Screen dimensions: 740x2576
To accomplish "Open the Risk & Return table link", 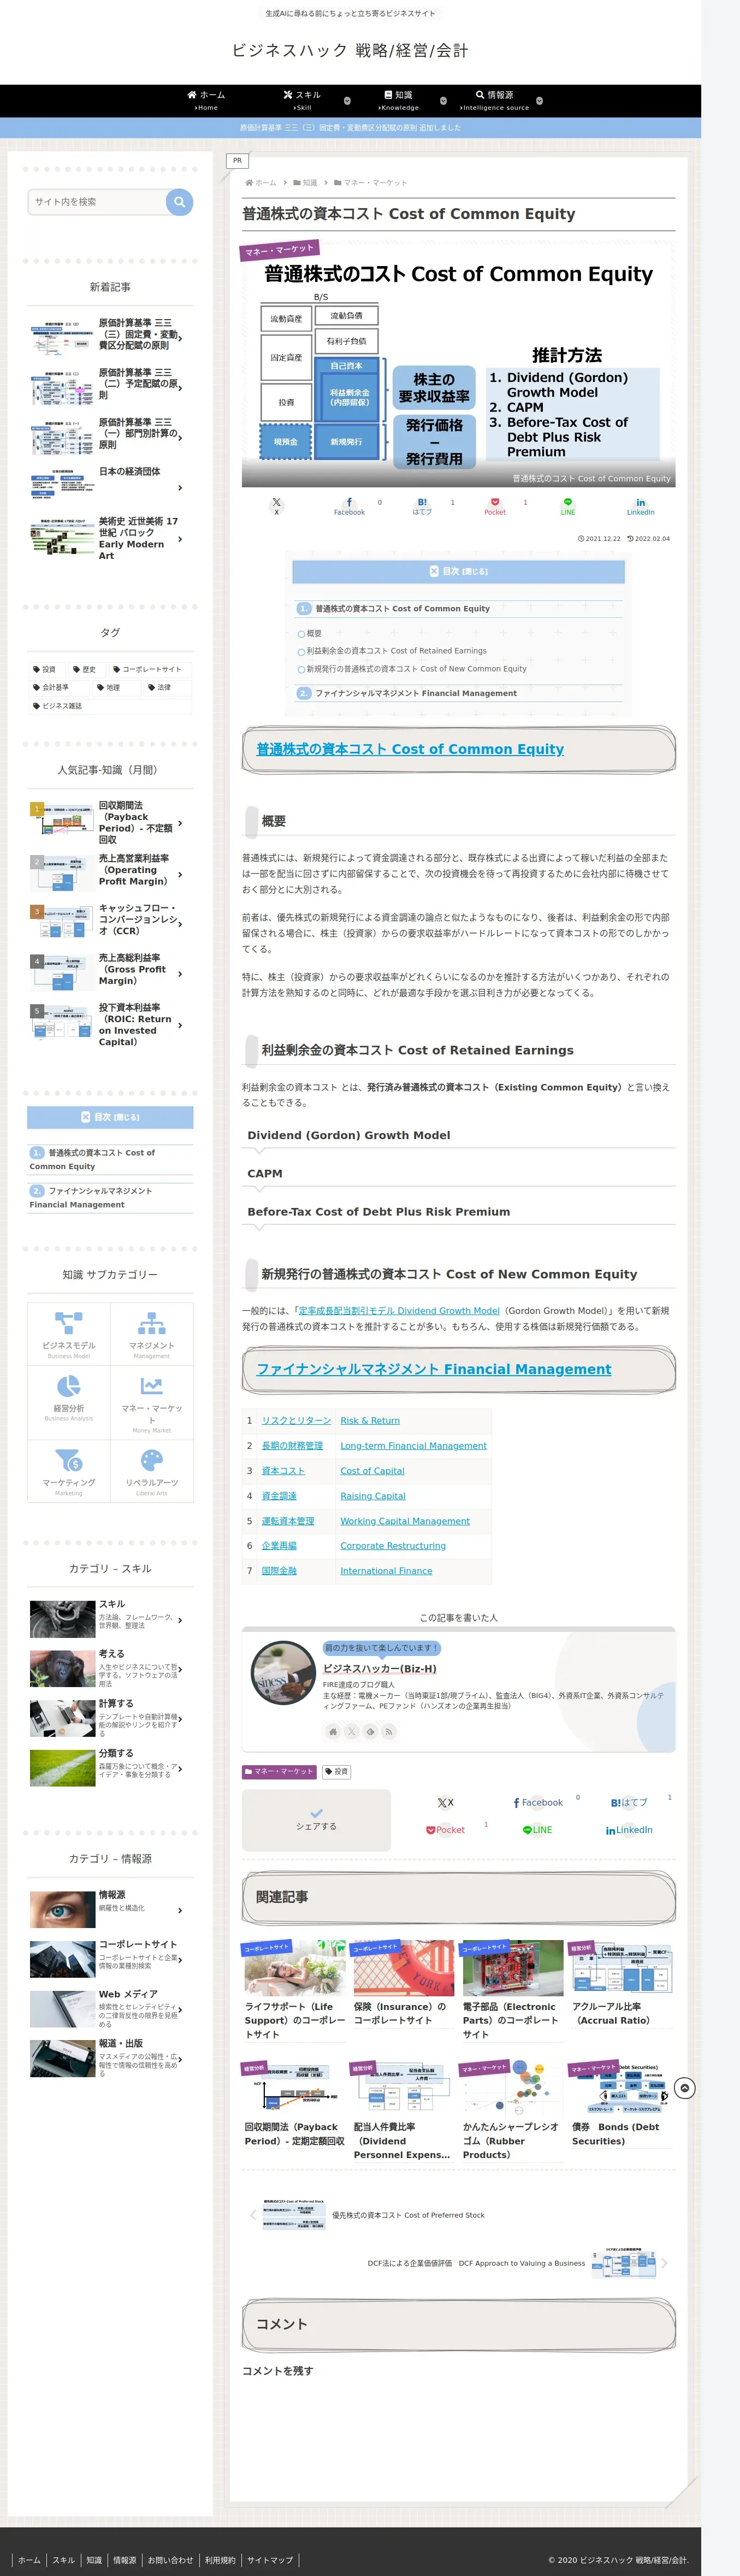I will point(370,1420).
